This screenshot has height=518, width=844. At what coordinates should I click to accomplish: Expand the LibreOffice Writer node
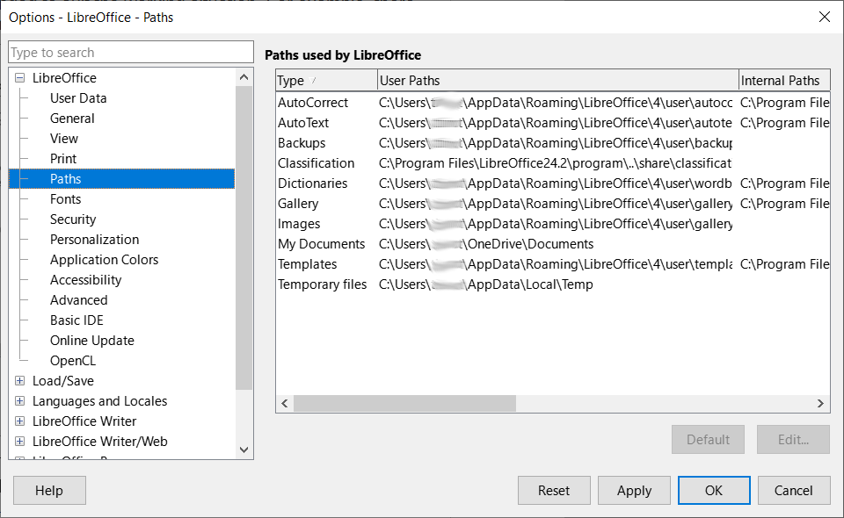tap(19, 421)
